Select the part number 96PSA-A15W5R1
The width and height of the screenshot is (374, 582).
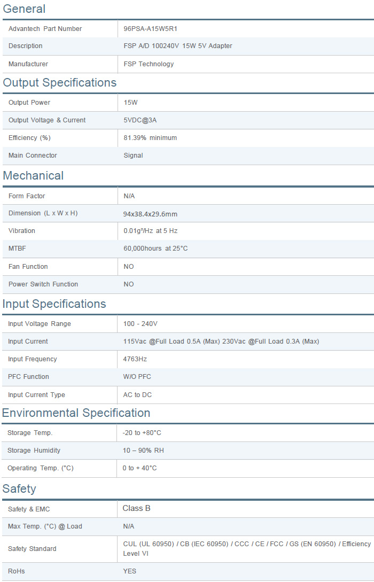click(154, 29)
